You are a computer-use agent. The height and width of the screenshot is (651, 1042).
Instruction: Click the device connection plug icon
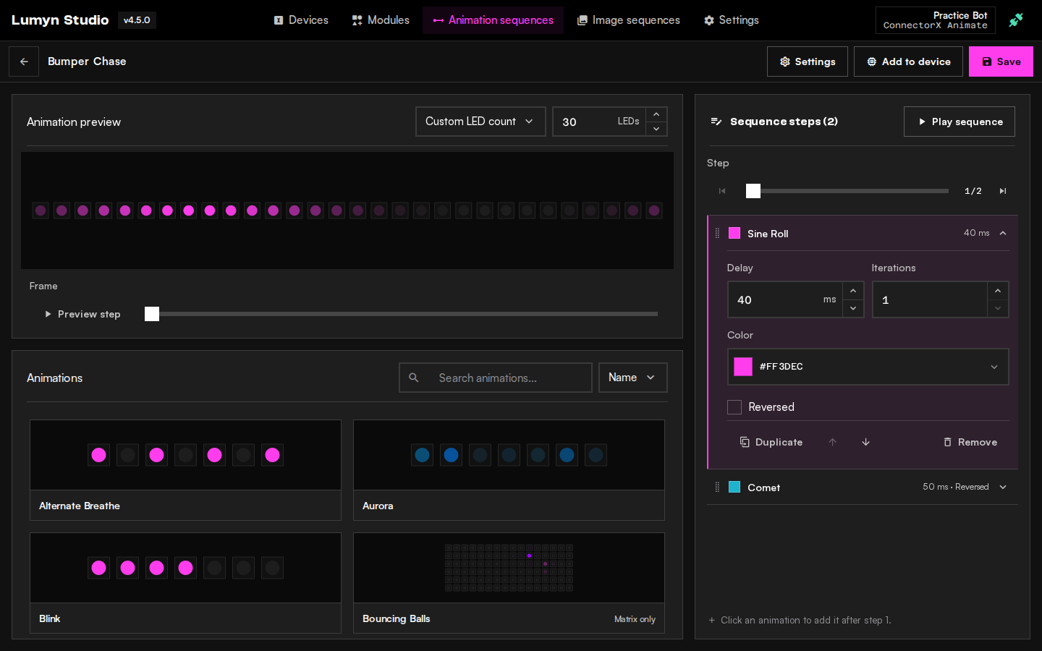[1016, 20]
